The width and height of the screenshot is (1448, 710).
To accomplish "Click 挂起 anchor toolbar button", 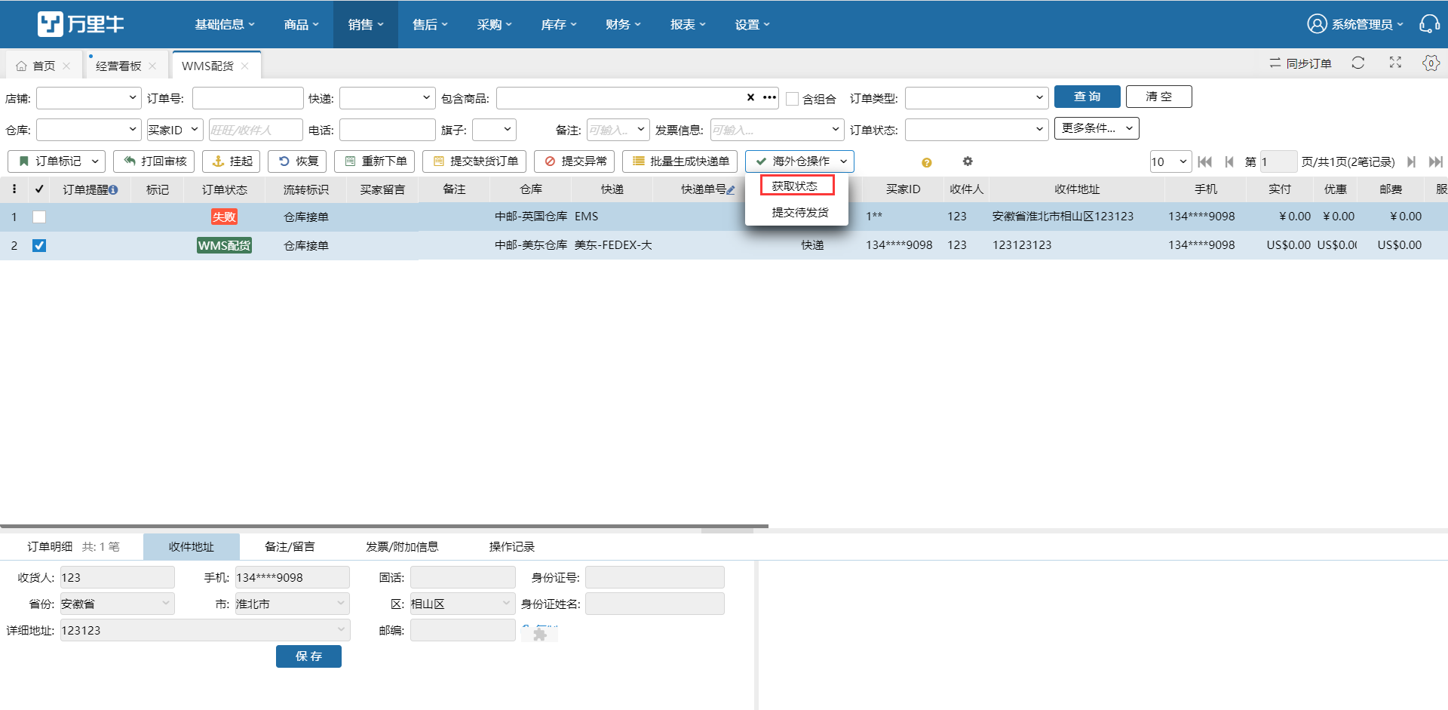I will (x=232, y=161).
